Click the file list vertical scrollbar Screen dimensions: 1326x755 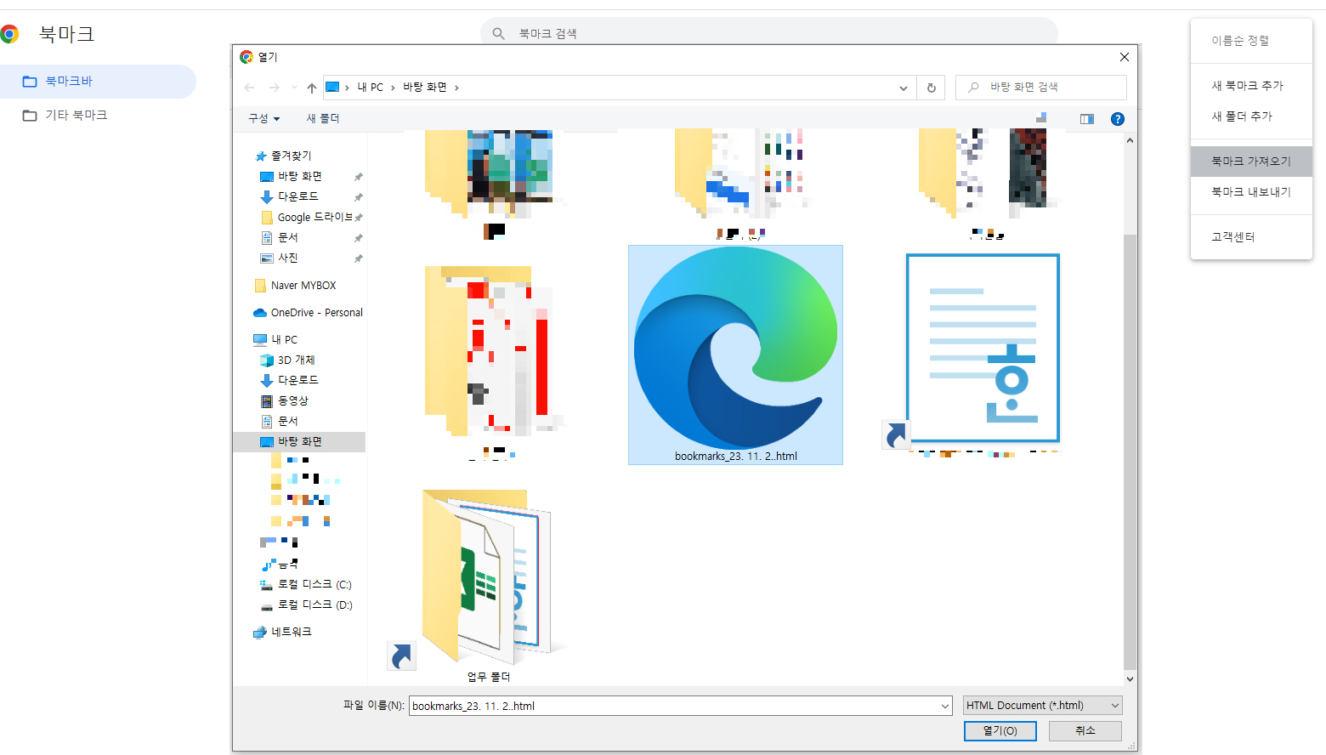coord(1130,451)
